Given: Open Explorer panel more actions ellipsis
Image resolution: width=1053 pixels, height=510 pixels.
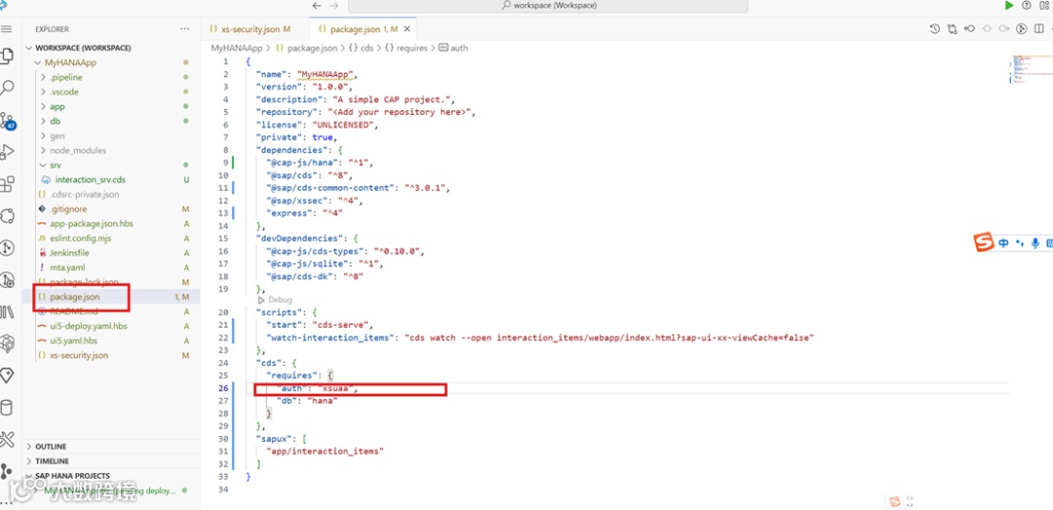Looking at the screenshot, I should [184, 29].
